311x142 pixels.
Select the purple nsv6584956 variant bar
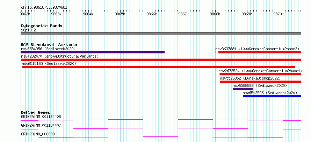point(93,52)
